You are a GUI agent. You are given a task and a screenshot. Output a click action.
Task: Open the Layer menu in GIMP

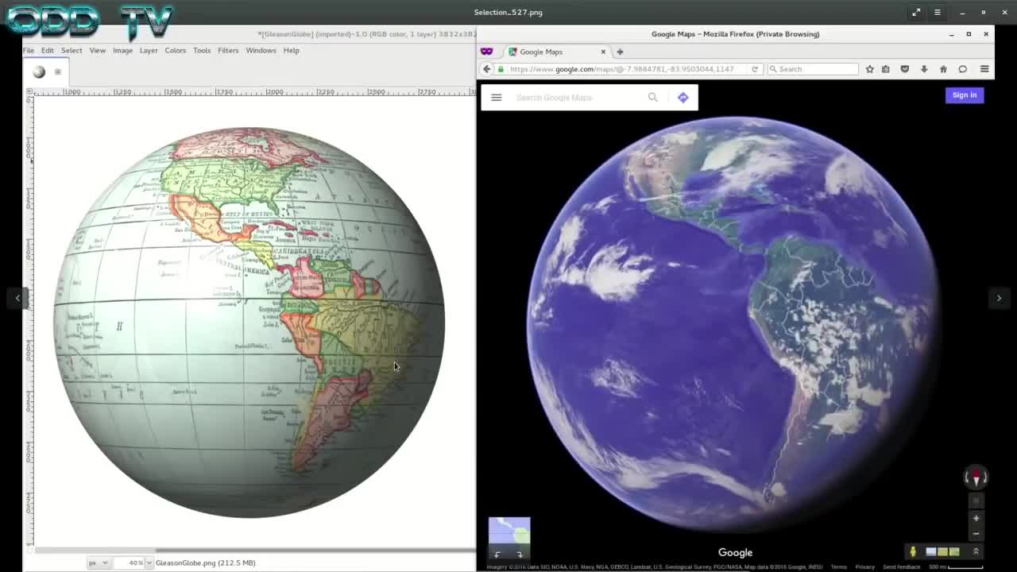(149, 50)
